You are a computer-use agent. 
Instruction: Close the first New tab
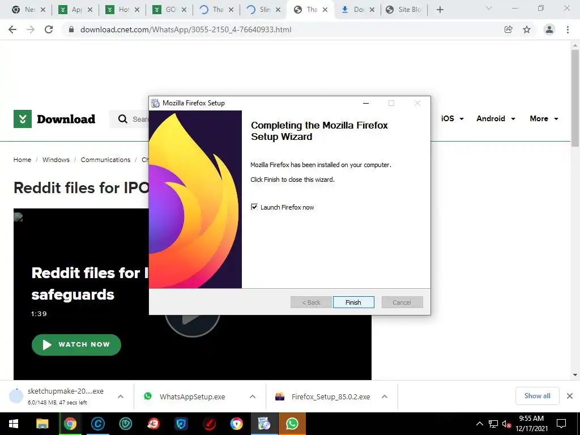[43, 10]
